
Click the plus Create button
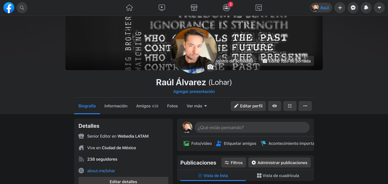340,8
